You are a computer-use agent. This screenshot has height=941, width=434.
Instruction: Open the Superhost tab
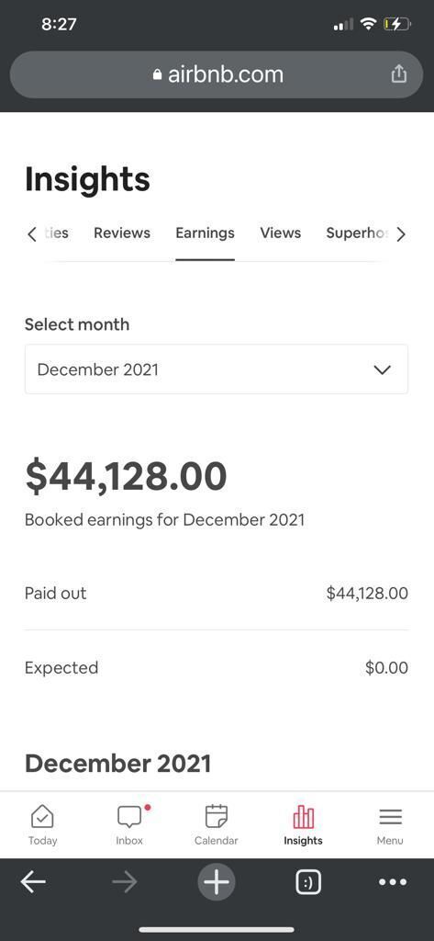coord(357,232)
